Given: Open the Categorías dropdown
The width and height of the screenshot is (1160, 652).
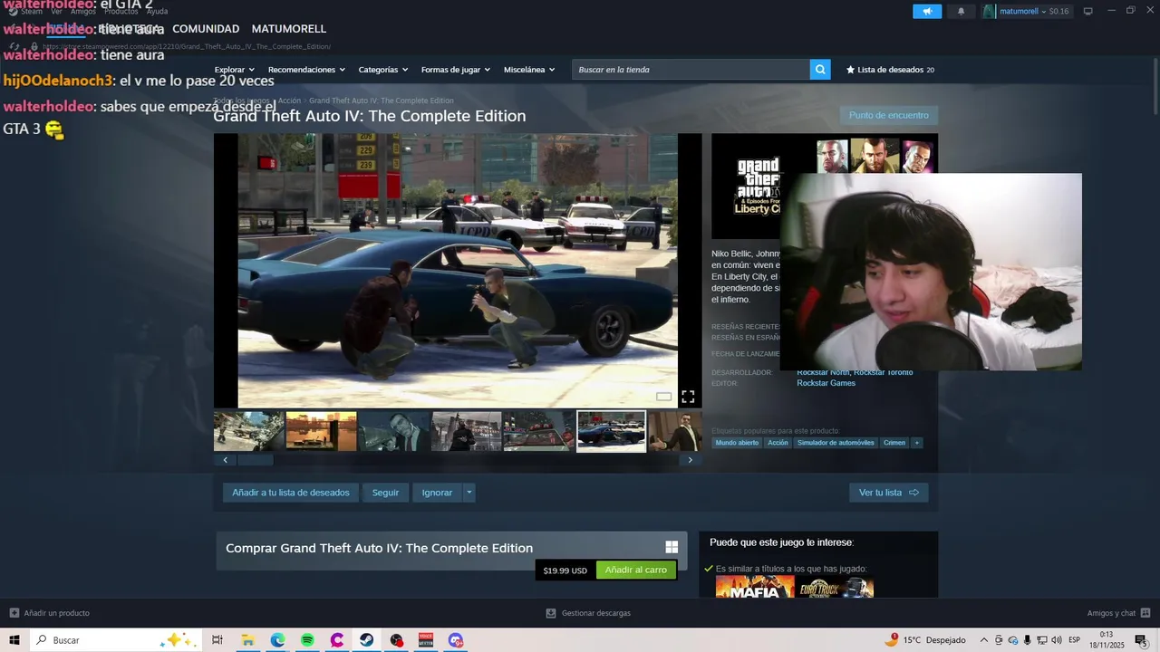Looking at the screenshot, I should 382,70.
